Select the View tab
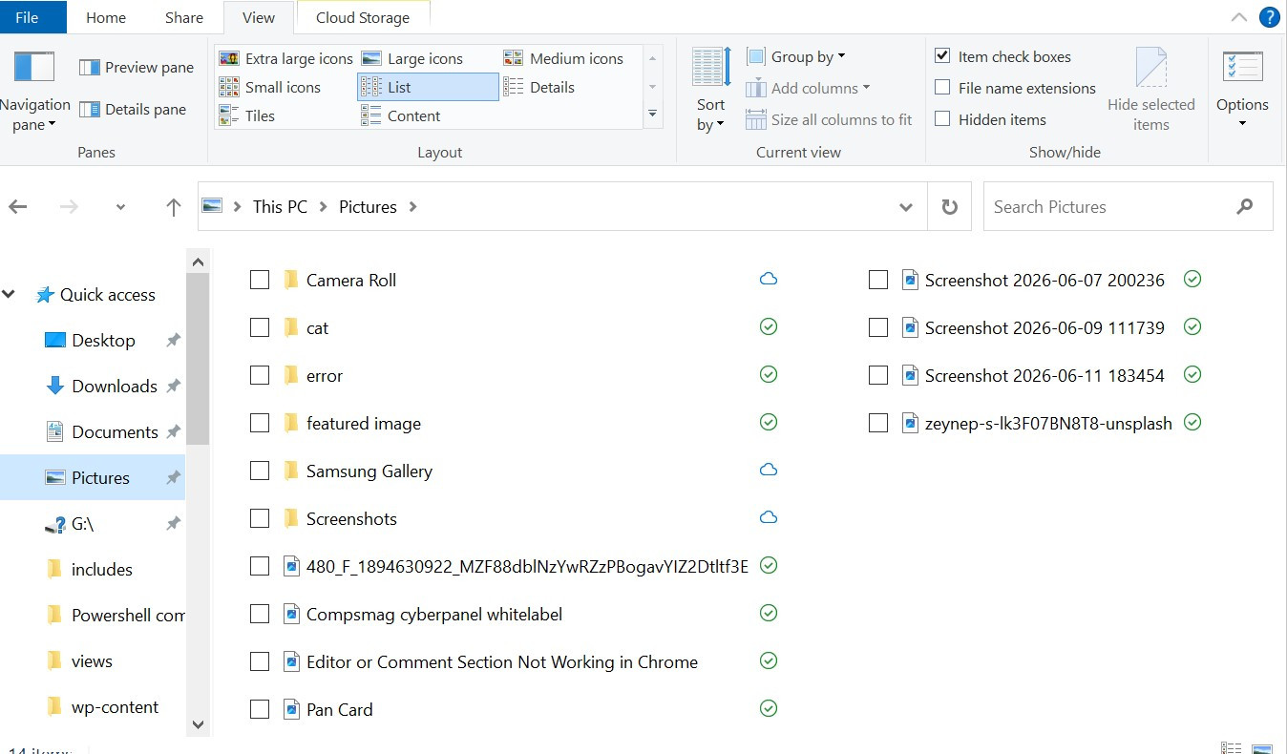Screen dimensions: 1287x754 pos(258,17)
